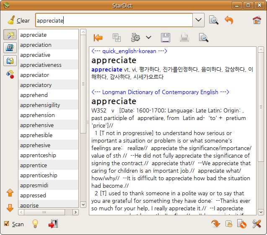Image resolution: width=267 pixels, height=235 pixels.
Task: Click the orange left arrow in definition toolbar
Action: tap(98, 38)
